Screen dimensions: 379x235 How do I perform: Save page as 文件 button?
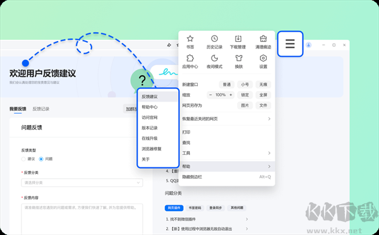coord(263,105)
